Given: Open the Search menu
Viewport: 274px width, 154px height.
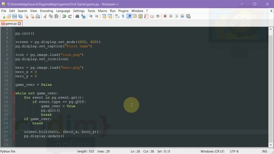Looking at the screenshot, I should pos(22,11).
